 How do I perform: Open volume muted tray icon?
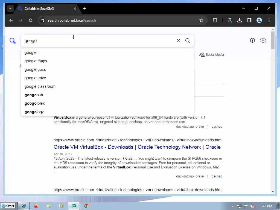(x=252, y=206)
